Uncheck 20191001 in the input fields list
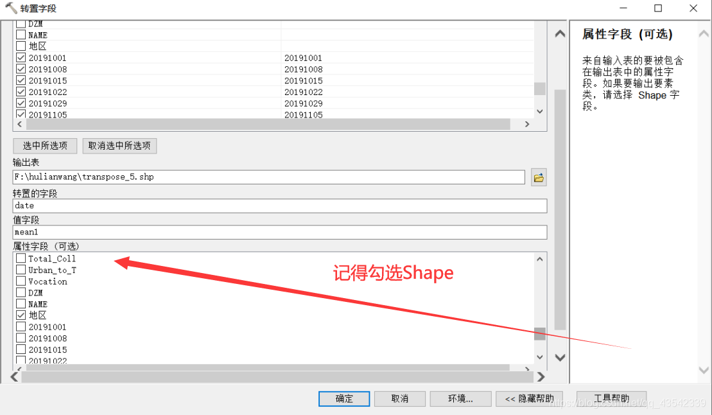The image size is (712, 415). tap(21, 58)
